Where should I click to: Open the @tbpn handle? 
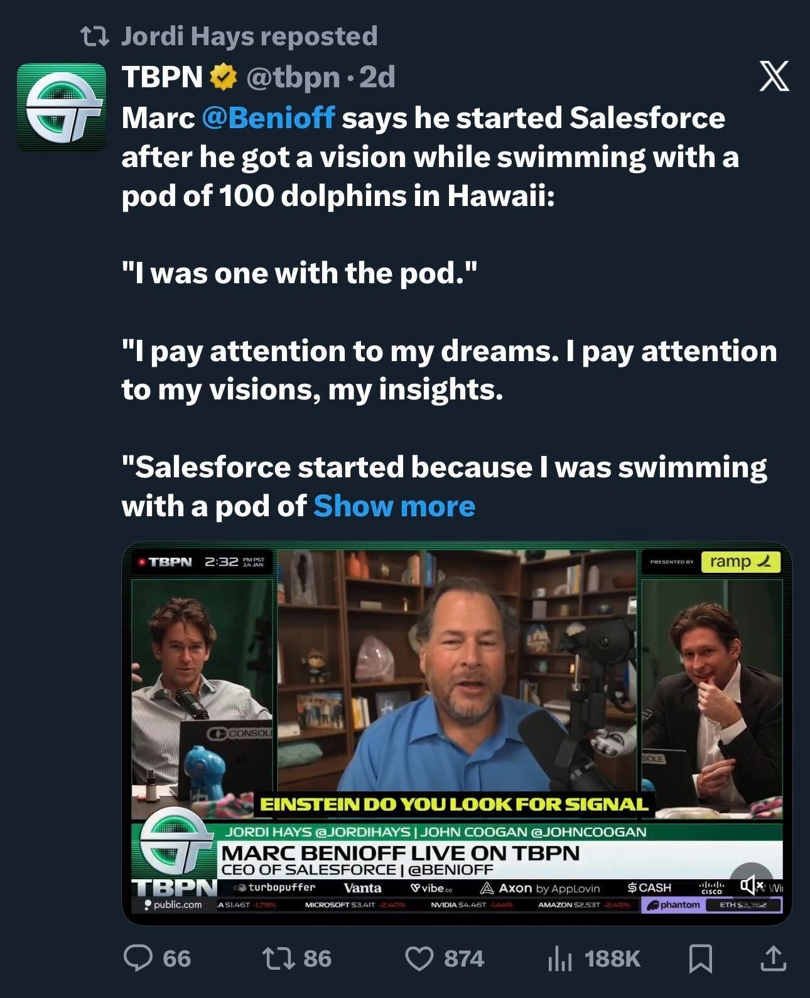coord(293,77)
